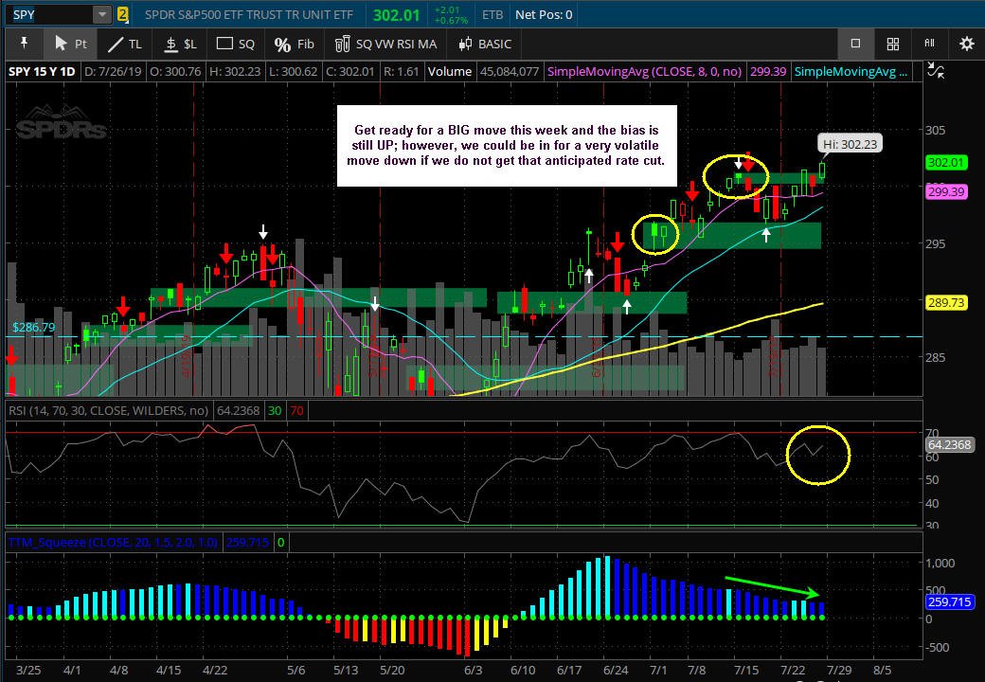Select the $L price level tool
The height and width of the screenshot is (682, 985).
pos(180,44)
